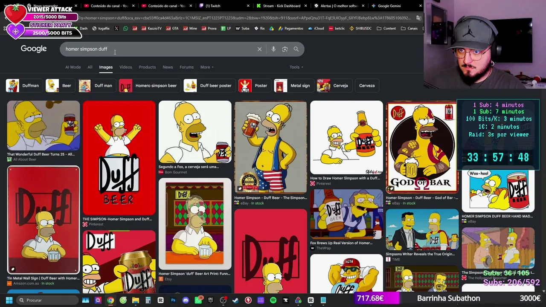The width and height of the screenshot is (546, 307).
Task: Open the 'Homer Simpson duff Beer Art Print' image
Action: (195, 224)
